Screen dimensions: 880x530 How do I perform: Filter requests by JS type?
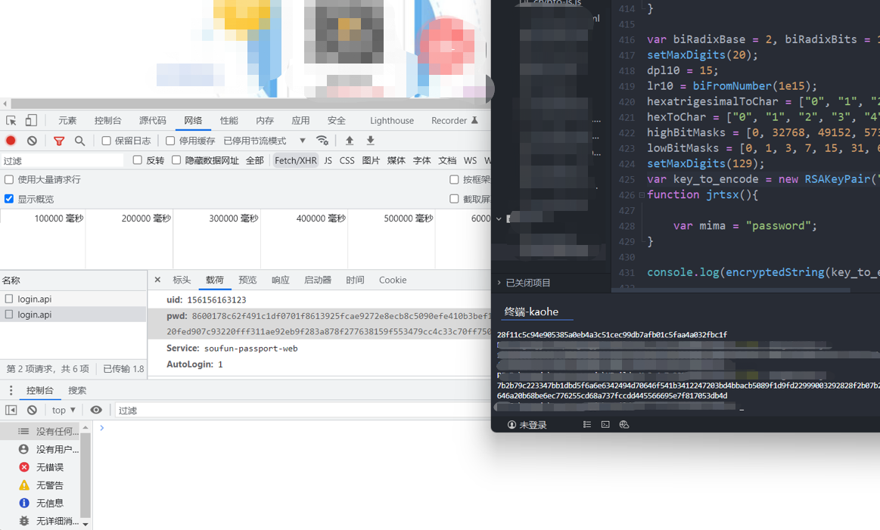coord(328,160)
